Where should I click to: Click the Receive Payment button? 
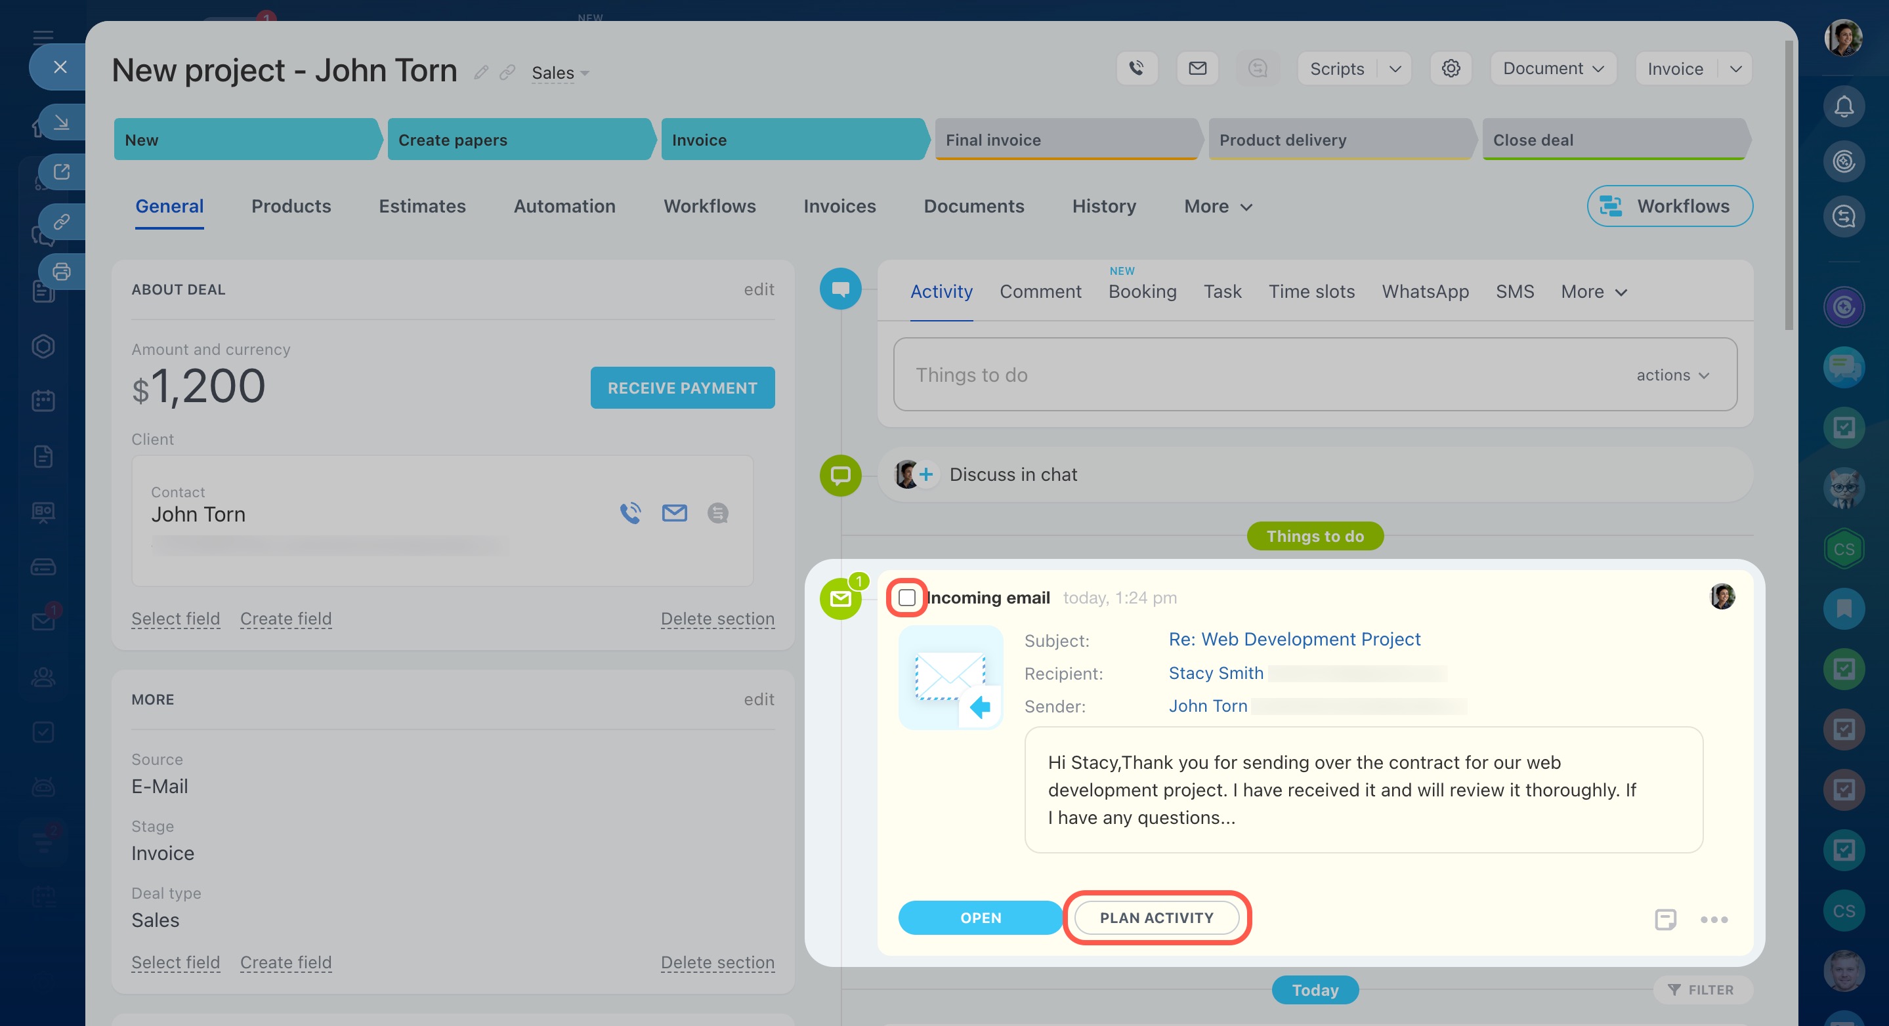682,388
